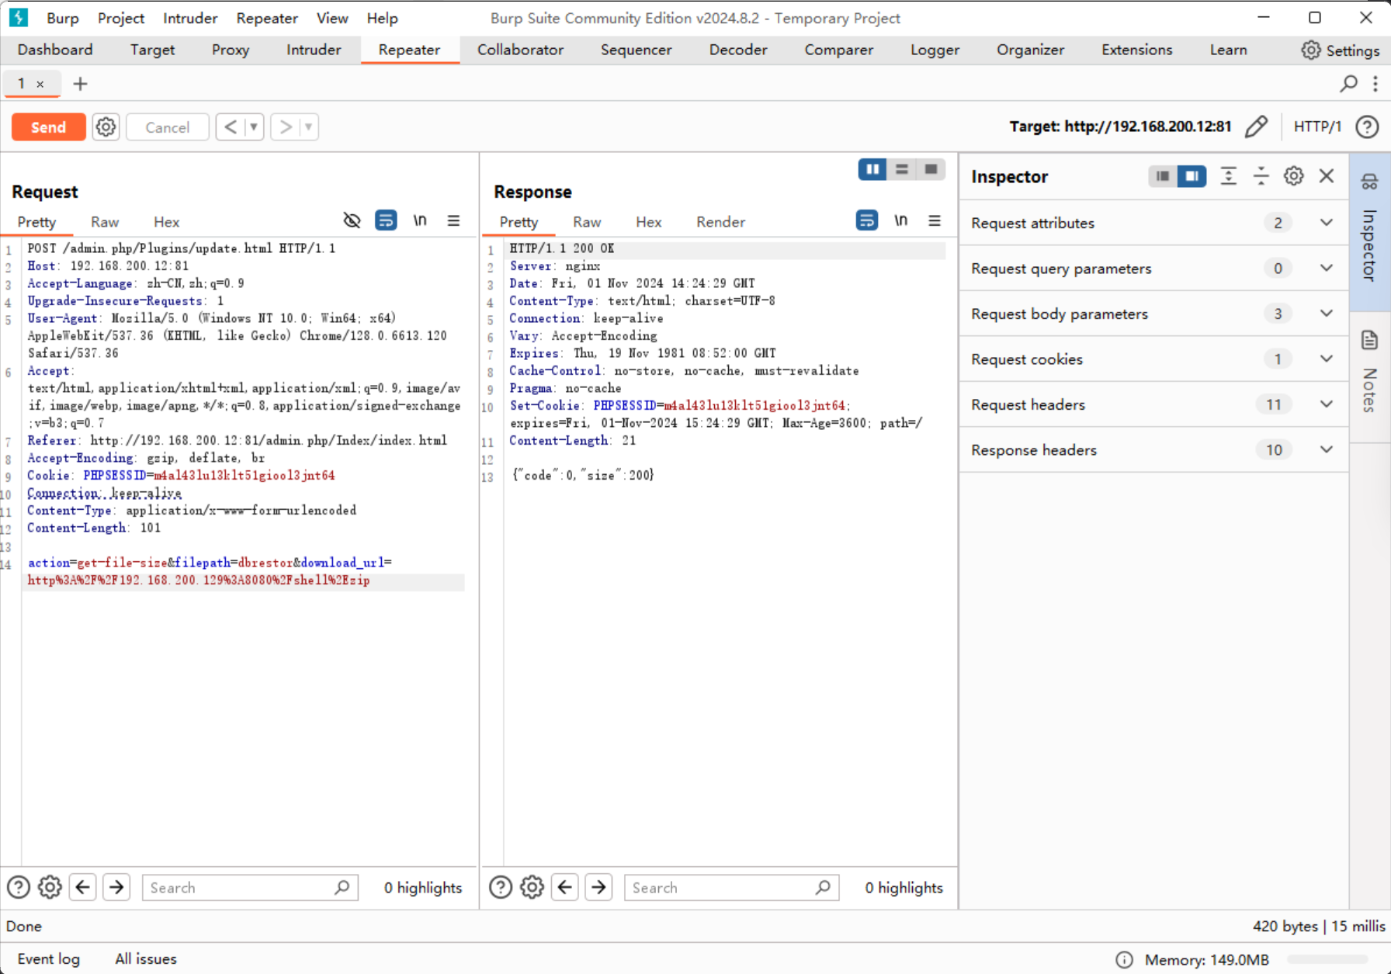The height and width of the screenshot is (974, 1391).
Task: Open Response search settings gear
Action: point(532,887)
